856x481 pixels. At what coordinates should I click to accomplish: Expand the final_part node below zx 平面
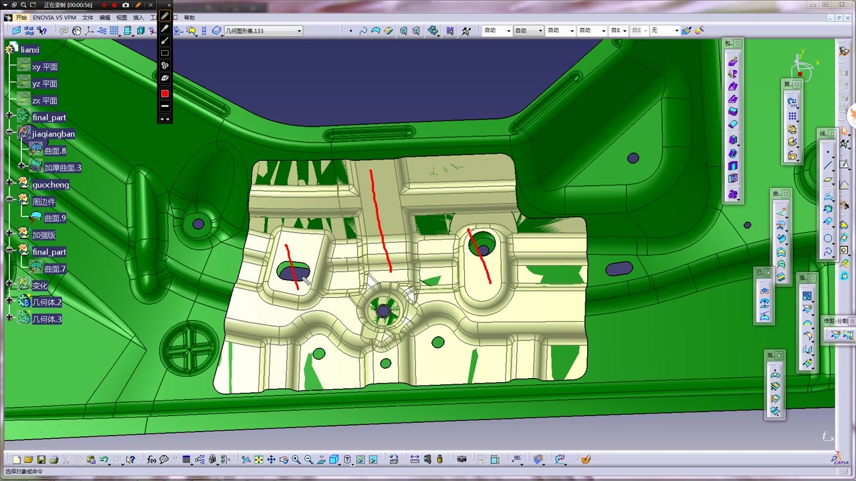[x=9, y=116]
